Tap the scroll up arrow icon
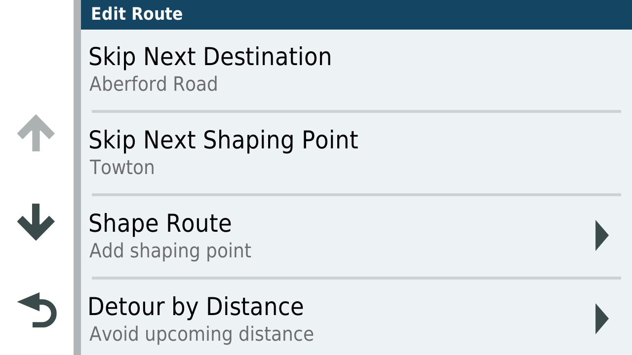The height and width of the screenshot is (355, 632). [36, 133]
